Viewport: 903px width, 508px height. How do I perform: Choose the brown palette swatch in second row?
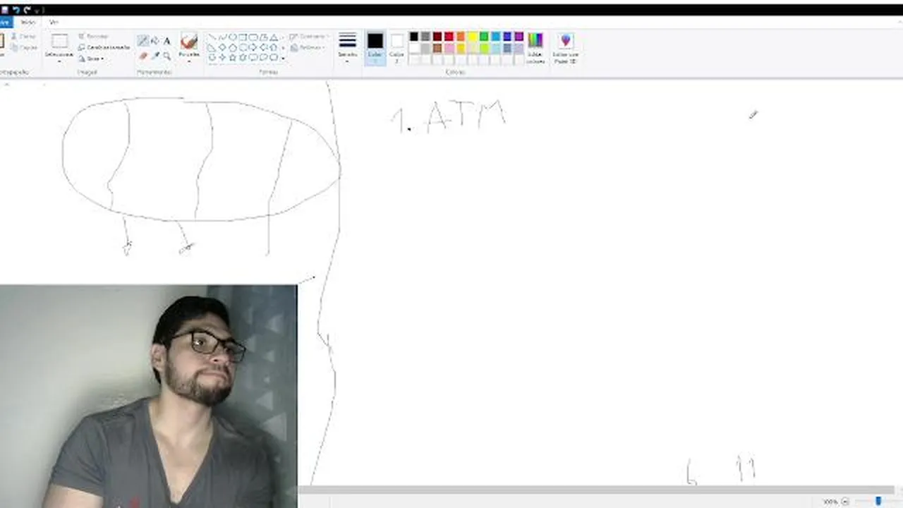click(x=437, y=48)
